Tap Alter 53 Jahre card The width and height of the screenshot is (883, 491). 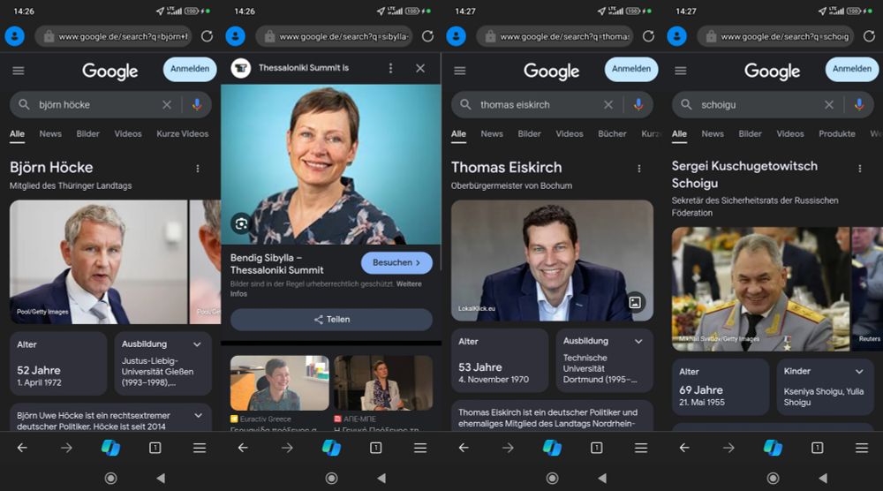tap(500, 360)
